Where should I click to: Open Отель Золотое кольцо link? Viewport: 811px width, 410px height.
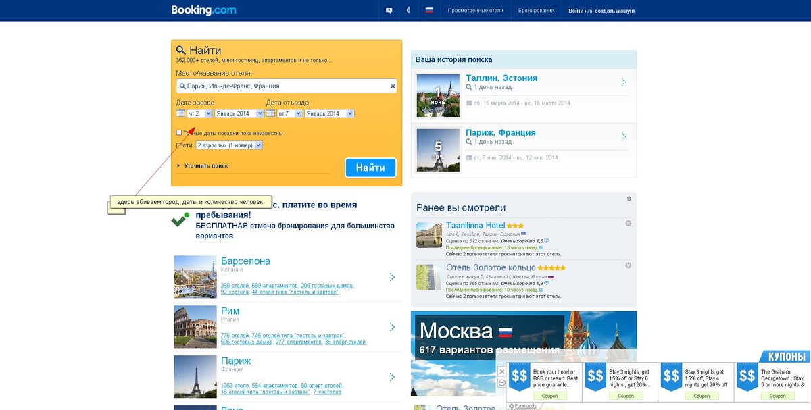tap(491, 267)
